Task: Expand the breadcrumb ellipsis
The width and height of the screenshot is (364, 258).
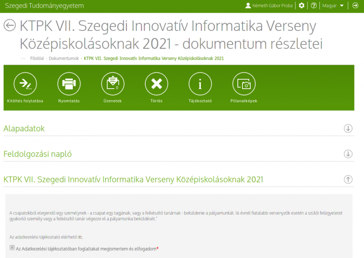Action: pos(23,58)
